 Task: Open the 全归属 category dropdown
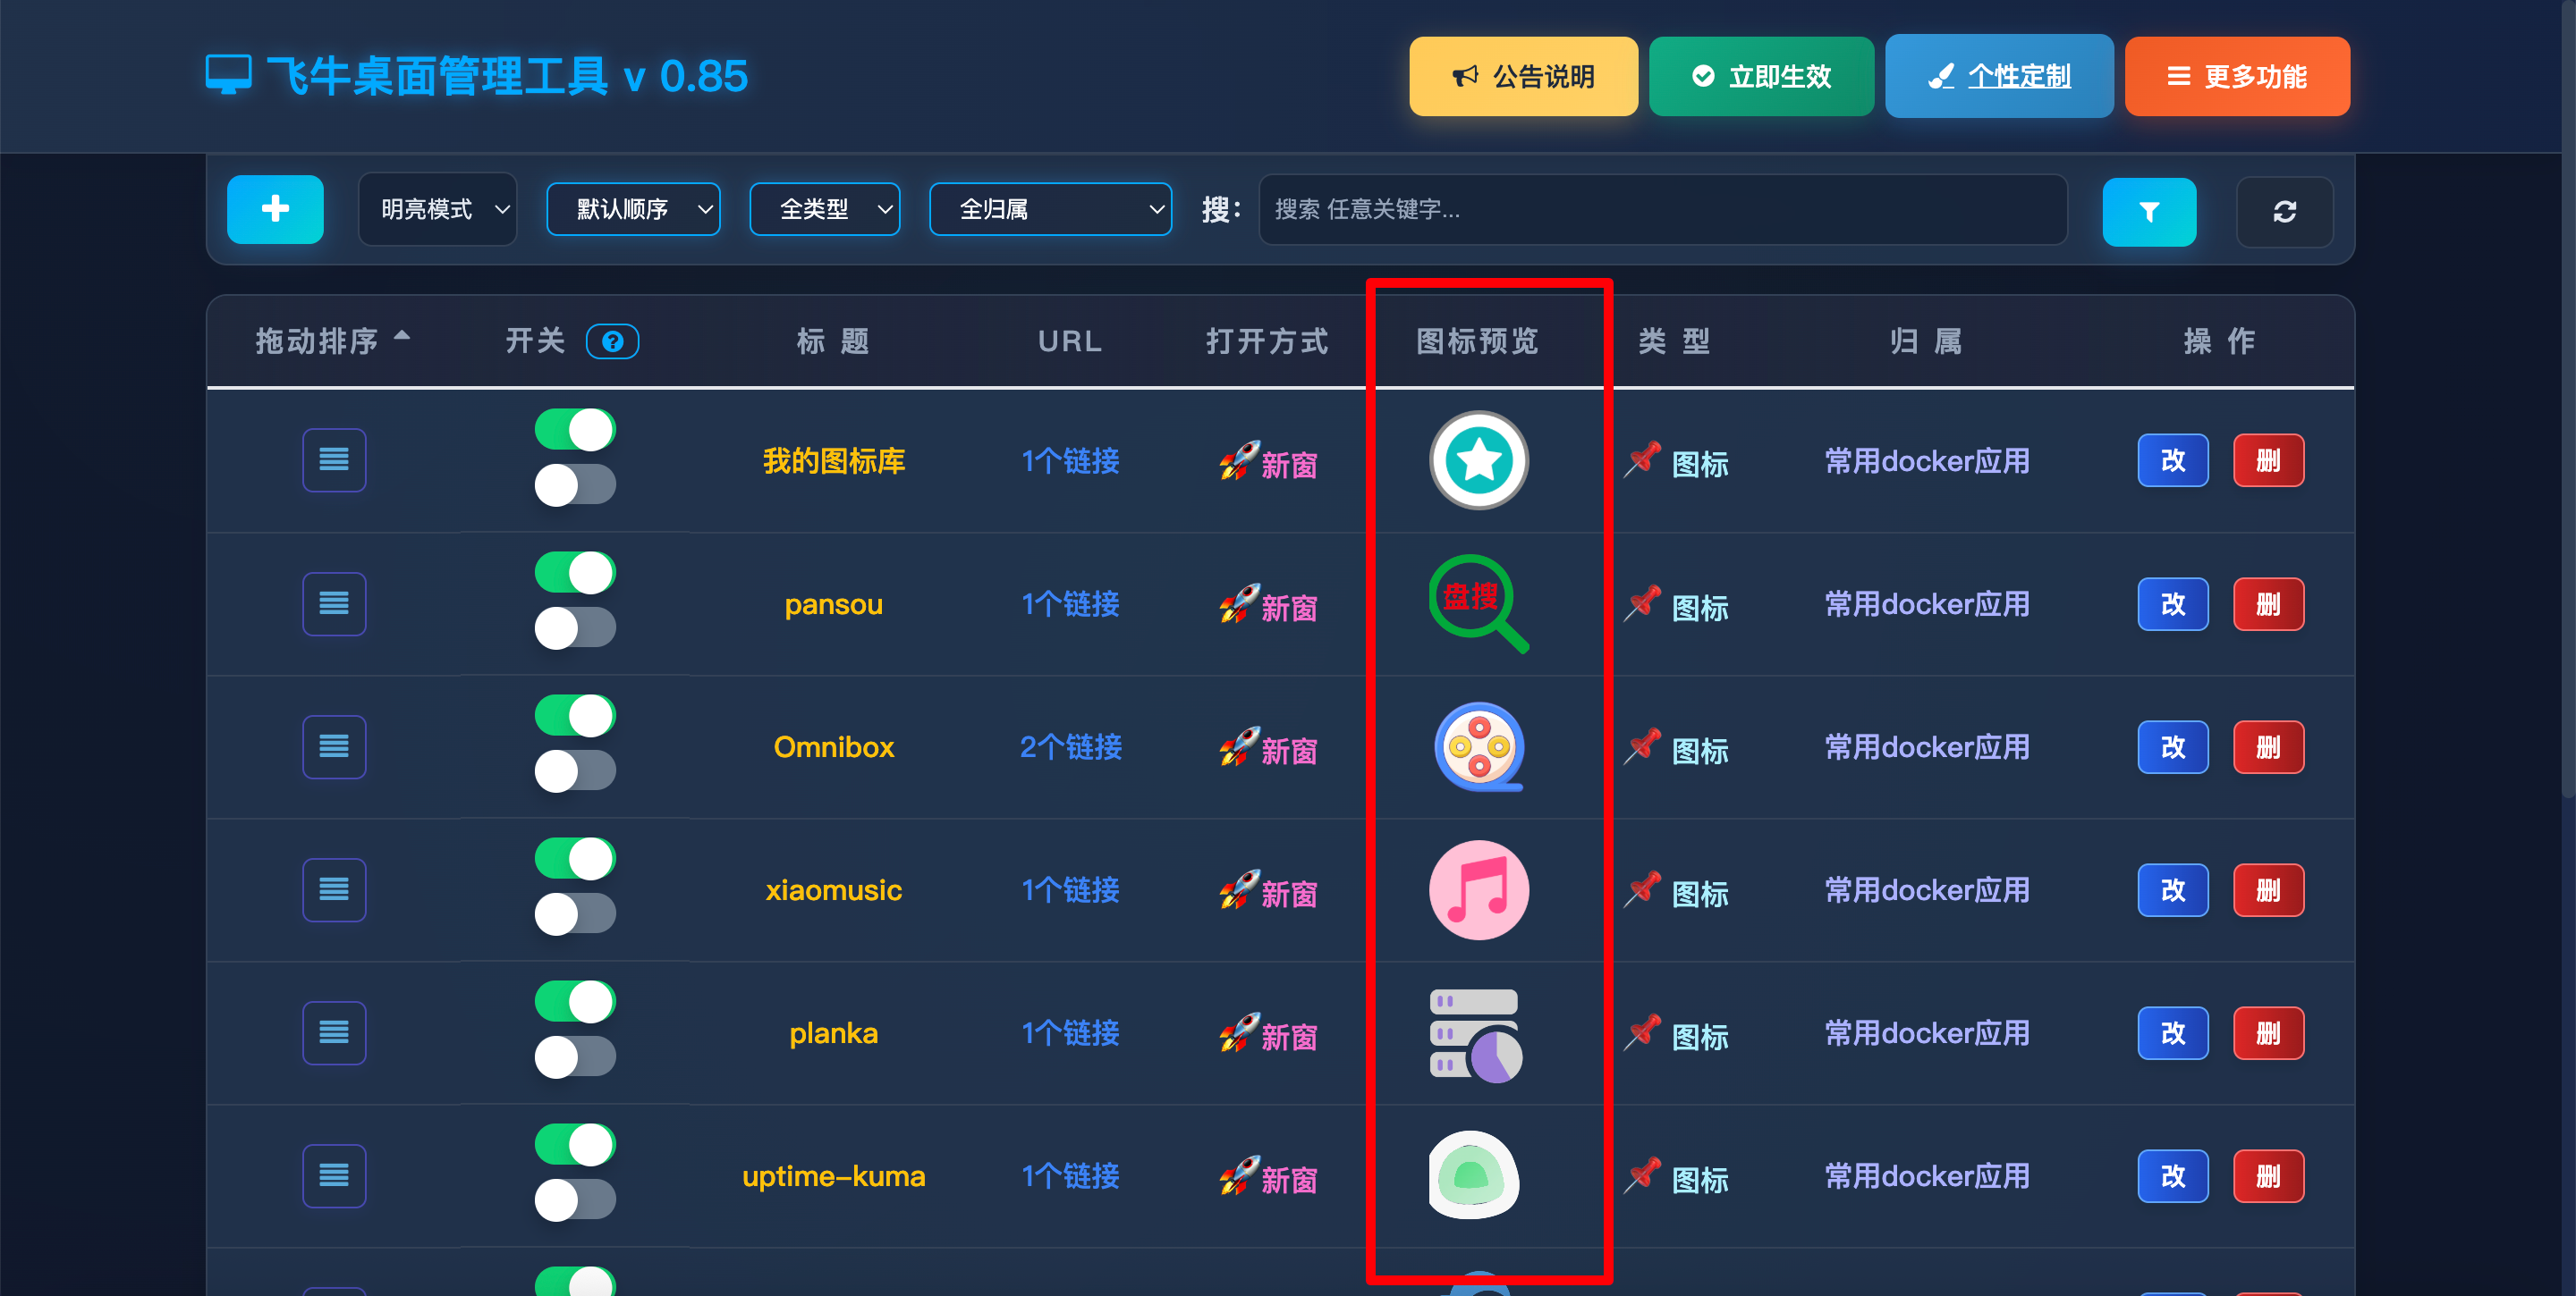(x=1049, y=210)
